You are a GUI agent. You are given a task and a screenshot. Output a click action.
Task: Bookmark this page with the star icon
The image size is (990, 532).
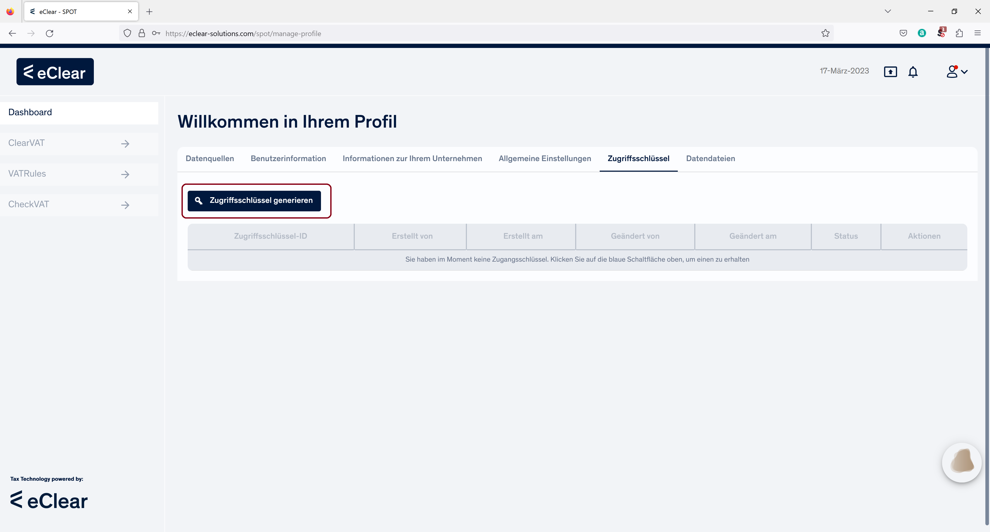click(825, 34)
